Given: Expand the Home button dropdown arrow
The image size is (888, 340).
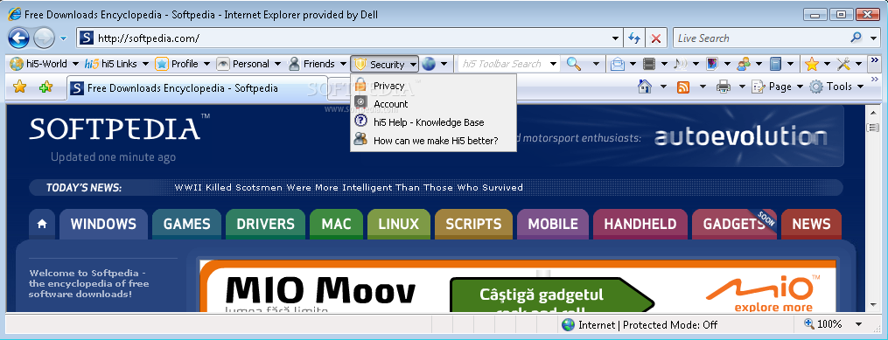Looking at the screenshot, I should coord(663,87).
